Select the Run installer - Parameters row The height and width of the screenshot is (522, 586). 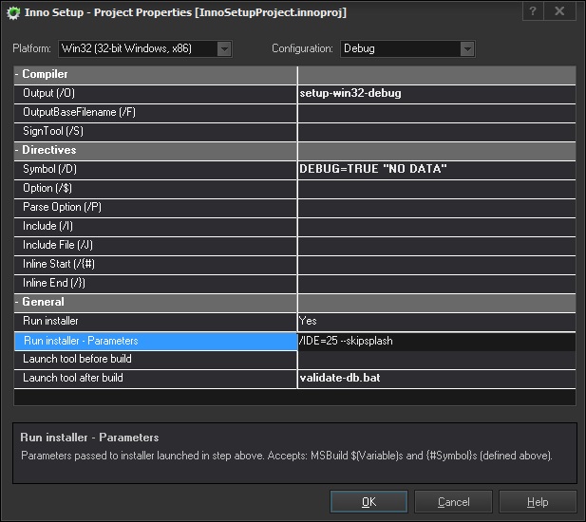156,342
